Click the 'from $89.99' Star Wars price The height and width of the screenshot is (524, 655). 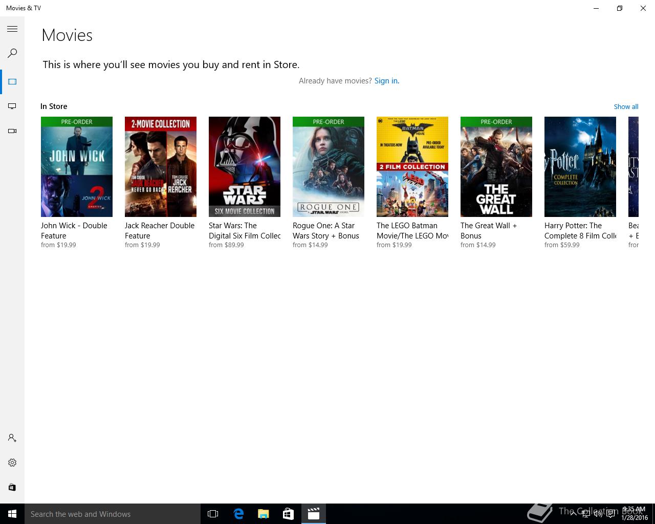point(226,245)
